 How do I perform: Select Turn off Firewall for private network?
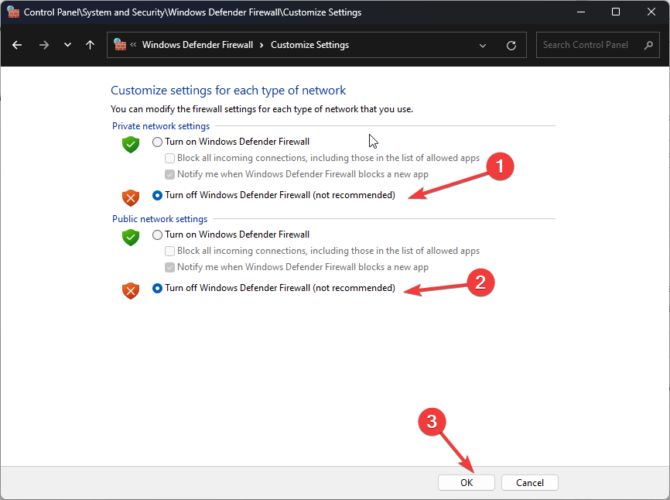pyautogui.click(x=157, y=195)
